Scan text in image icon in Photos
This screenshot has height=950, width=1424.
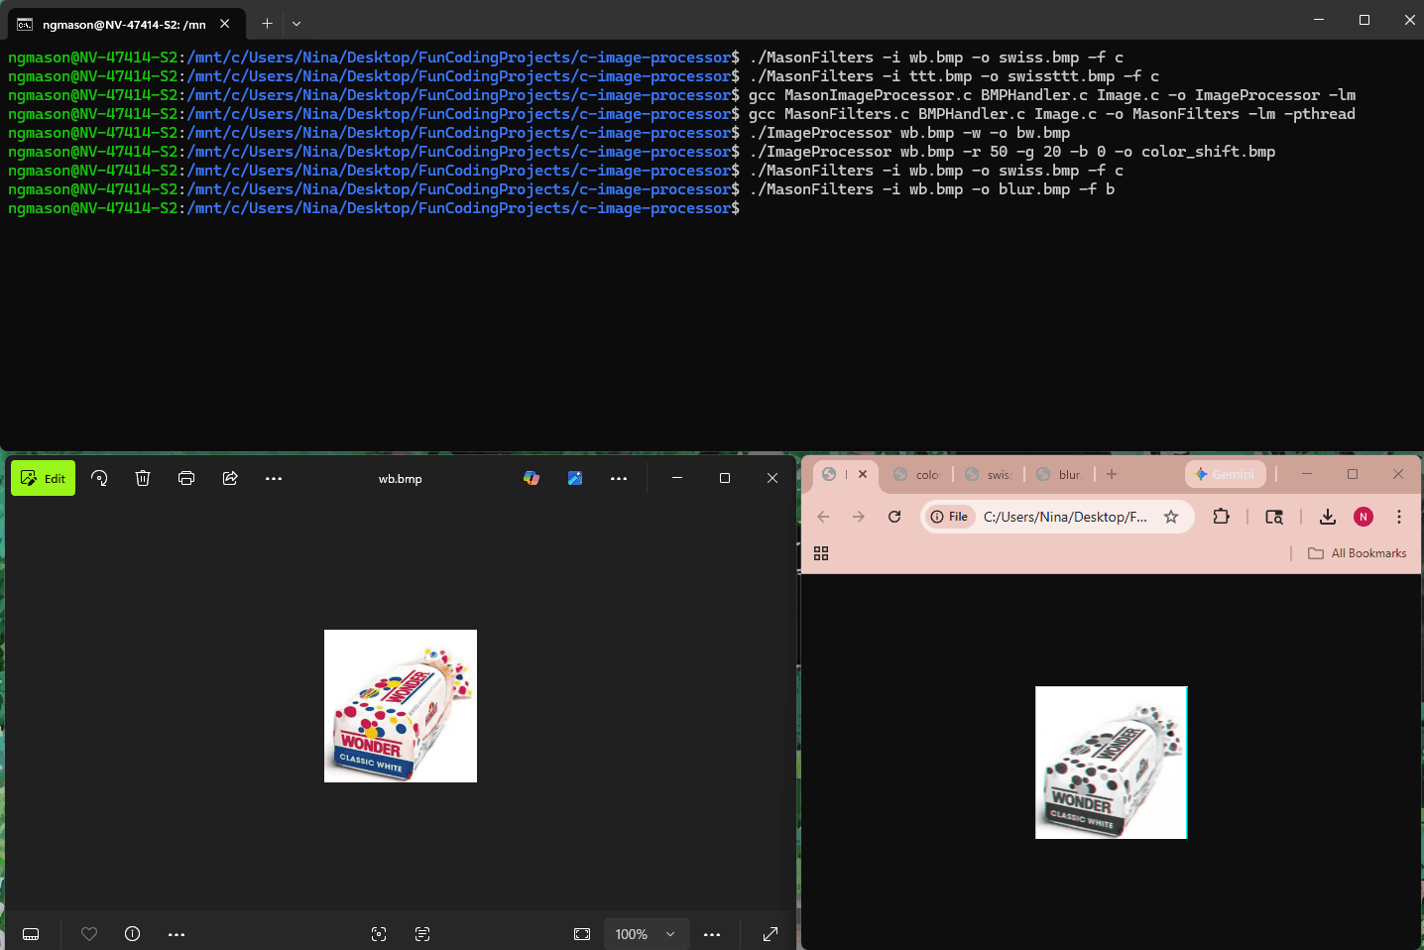[422, 934]
